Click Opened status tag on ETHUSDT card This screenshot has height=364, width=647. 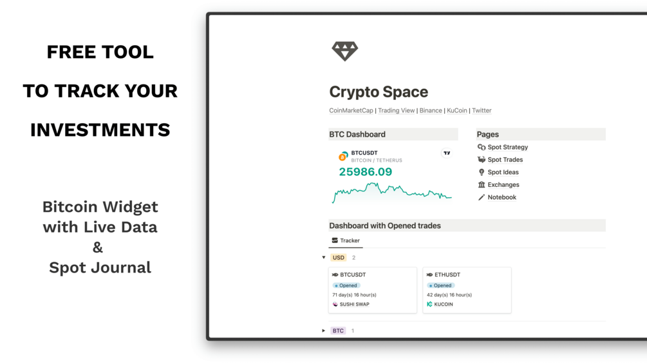pos(441,285)
